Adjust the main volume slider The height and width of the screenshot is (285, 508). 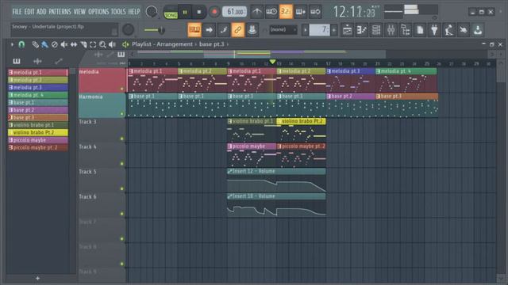pyautogui.click(x=155, y=30)
